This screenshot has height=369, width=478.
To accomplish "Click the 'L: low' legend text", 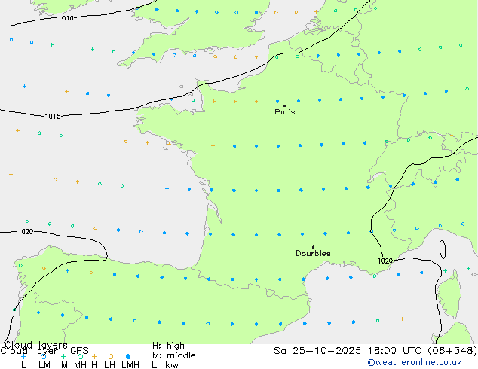I will coord(165,365).
